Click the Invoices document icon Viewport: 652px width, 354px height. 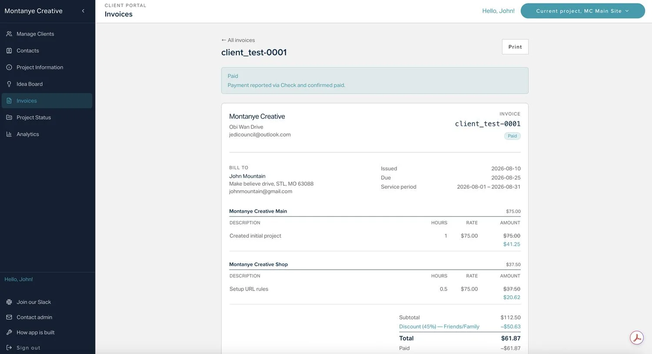[9, 101]
